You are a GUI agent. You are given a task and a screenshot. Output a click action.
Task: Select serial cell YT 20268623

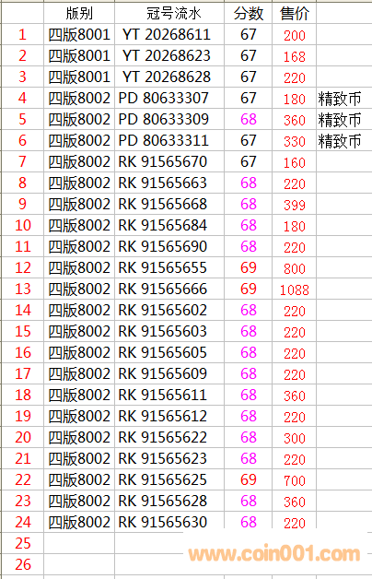169,55
